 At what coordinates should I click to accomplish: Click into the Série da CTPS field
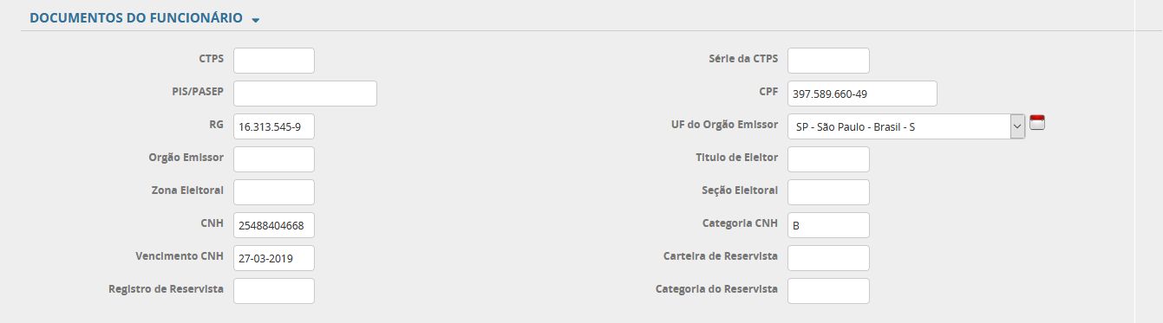pyautogui.click(x=828, y=61)
